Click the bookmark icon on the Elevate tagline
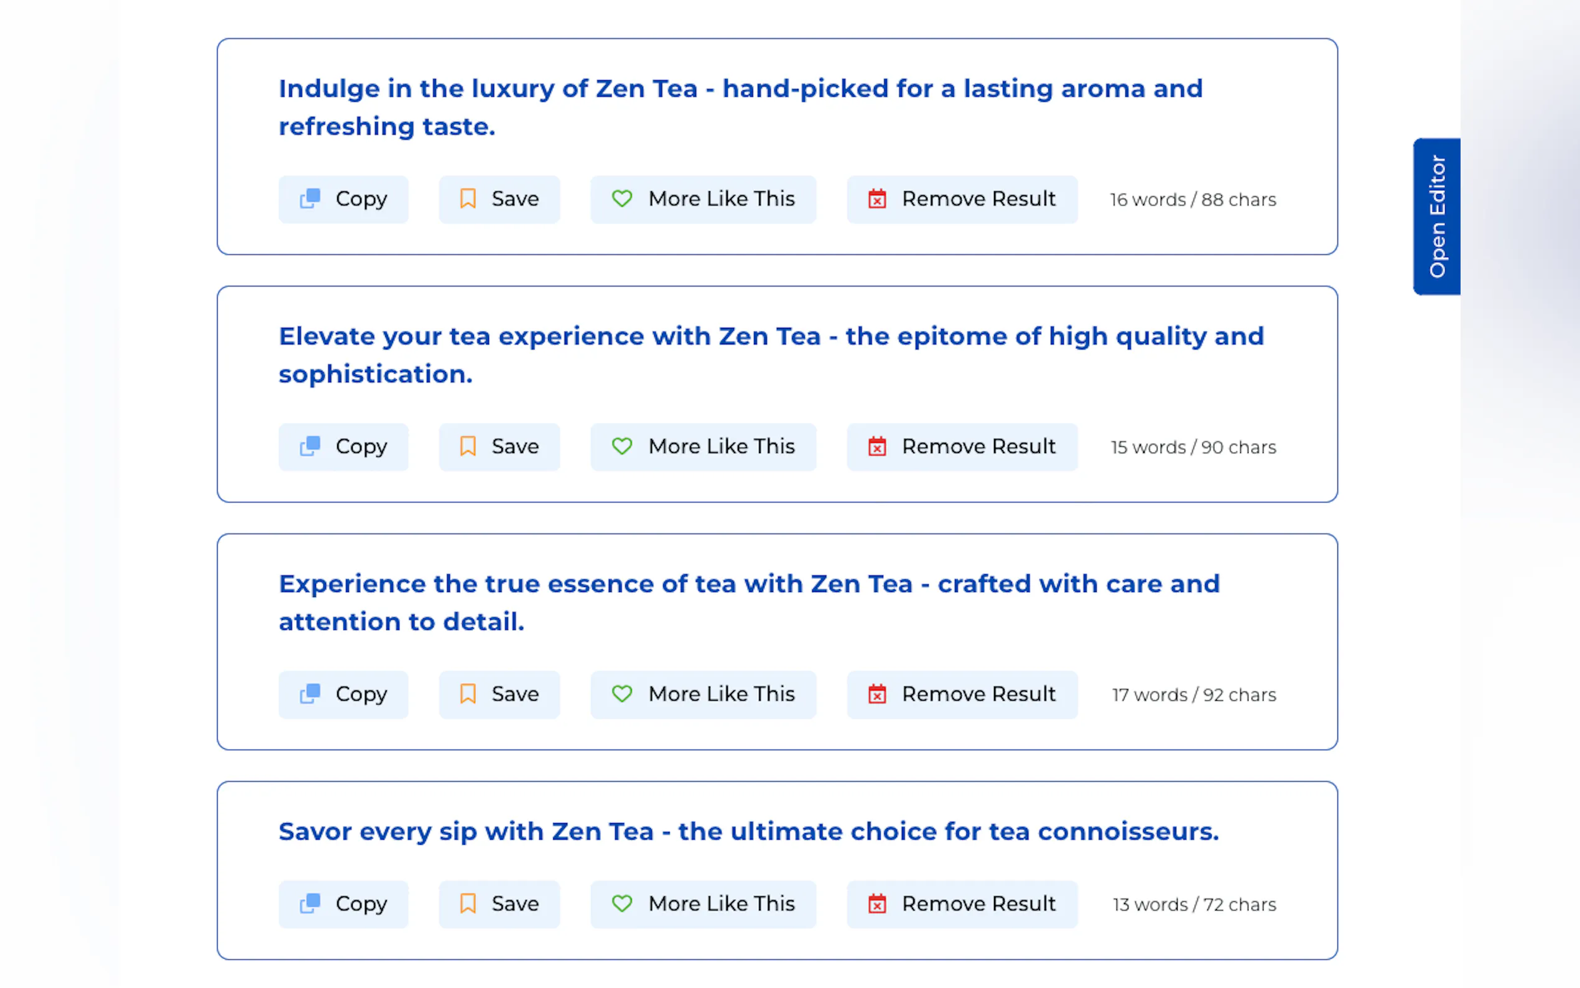Image resolution: width=1580 pixels, height=988 pixels. [x=468, y=446]
